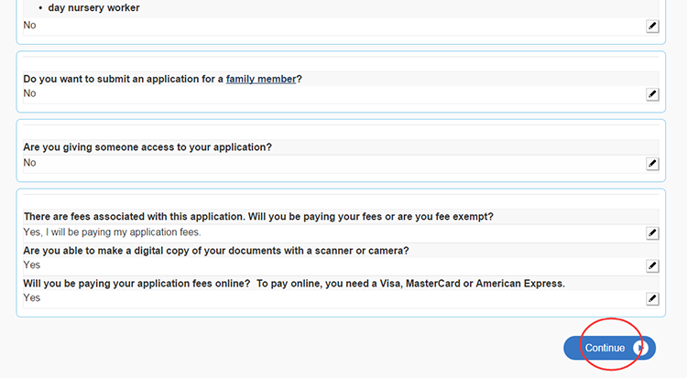Image resolution: width=687 pixels, height=378 pixels.
Task: Click the digital copy of documents question
Action: coord(216,250)
